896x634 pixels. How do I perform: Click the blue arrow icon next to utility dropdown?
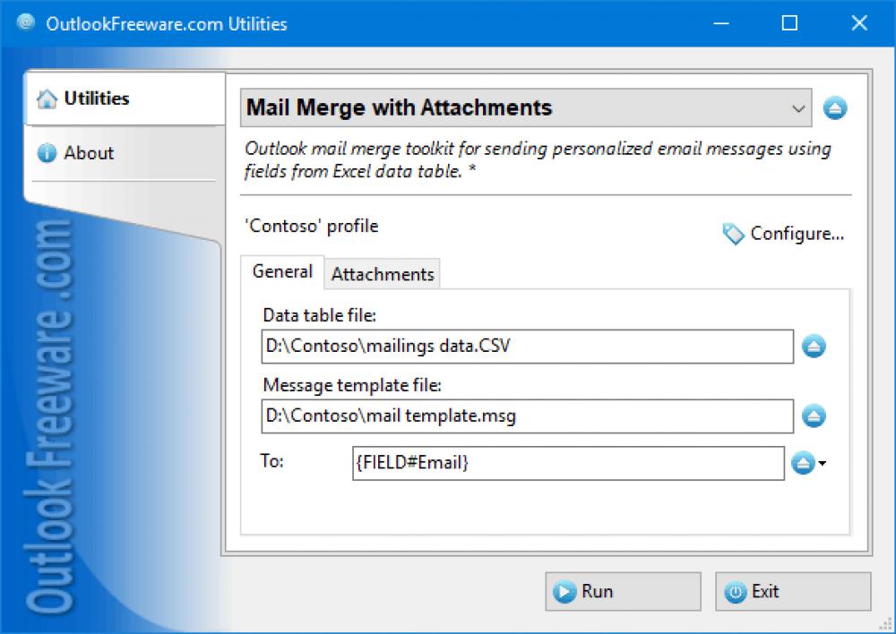coord(835,107)
